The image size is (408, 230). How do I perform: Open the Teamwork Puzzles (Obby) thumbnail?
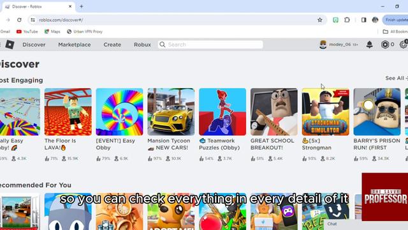[222, 112]
